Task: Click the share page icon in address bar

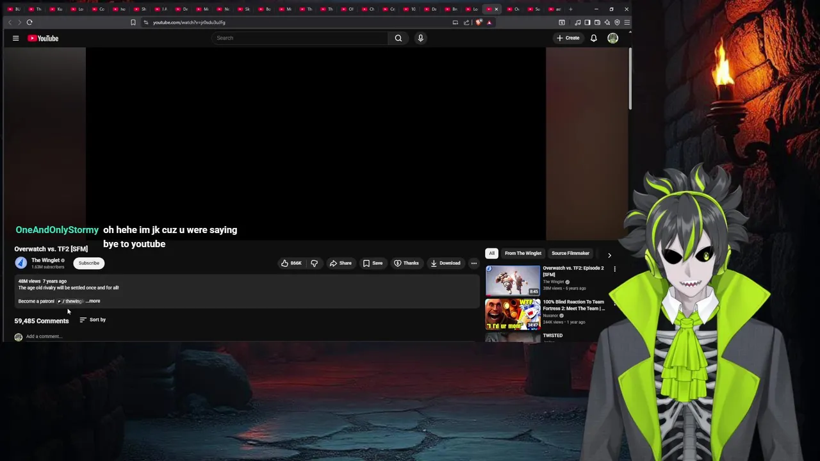Action: coord(466,22)
